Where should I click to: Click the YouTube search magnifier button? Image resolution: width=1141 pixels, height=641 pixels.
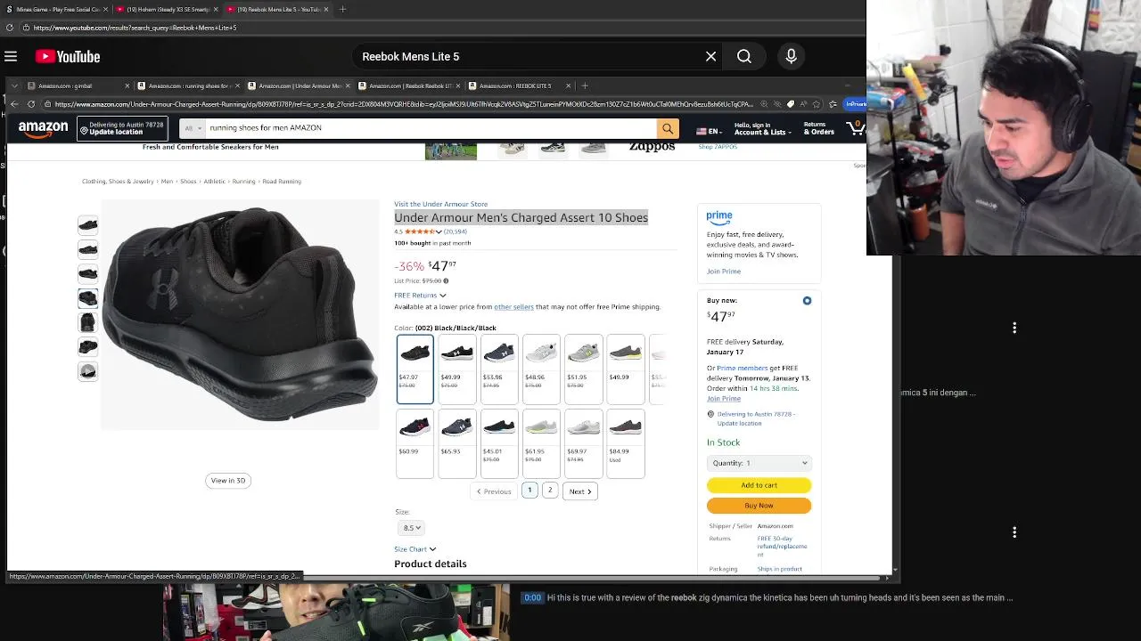(x=744, y=56)
